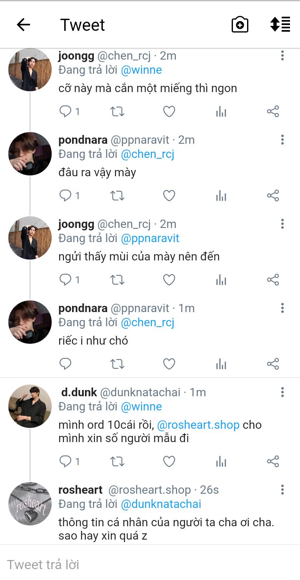The image size is (300, 580).
Task: Reply to pondnara's "riếc i như chó" tweet
Action: click(x=66, y=364)
